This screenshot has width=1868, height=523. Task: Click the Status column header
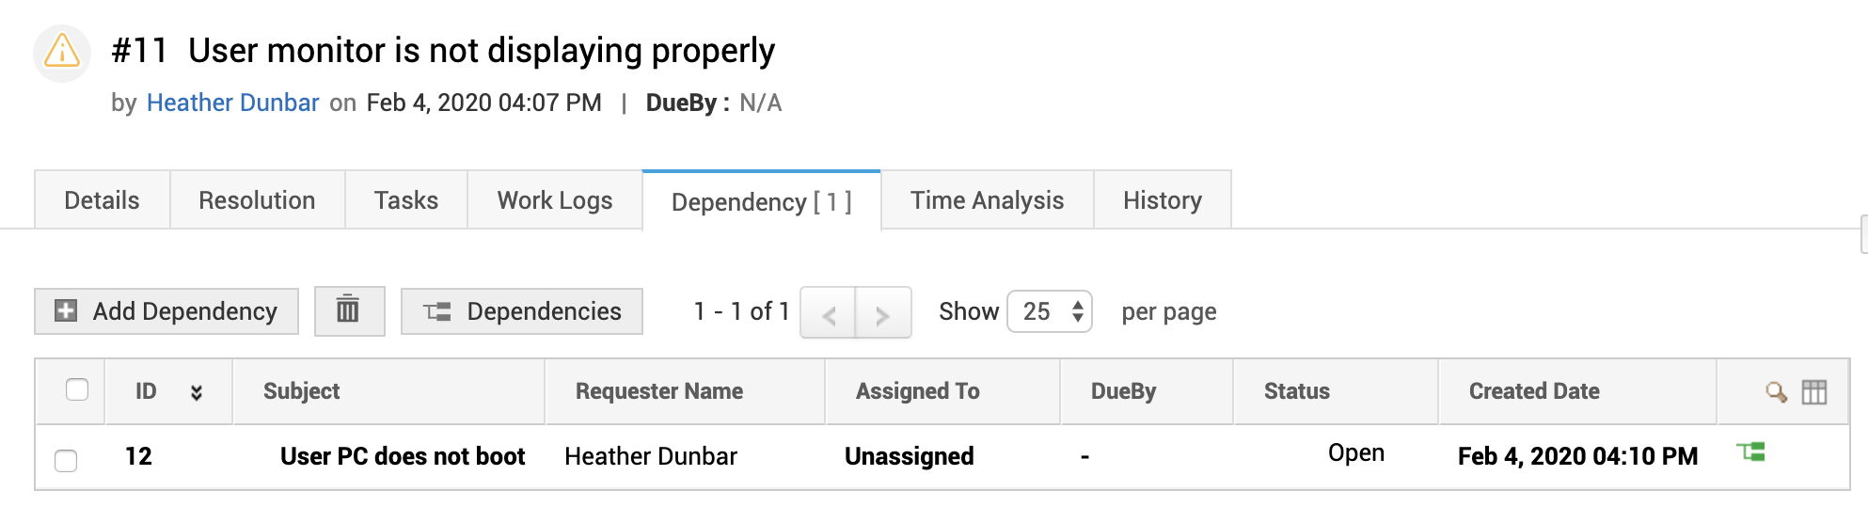[x=1296, y=391]
